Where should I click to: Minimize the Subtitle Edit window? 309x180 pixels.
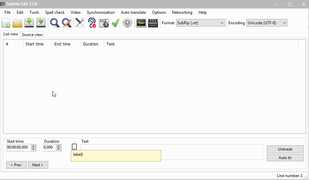click(x=276, y=4)
